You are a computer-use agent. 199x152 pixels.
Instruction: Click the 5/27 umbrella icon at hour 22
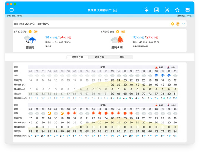click(x=169, y=75)
